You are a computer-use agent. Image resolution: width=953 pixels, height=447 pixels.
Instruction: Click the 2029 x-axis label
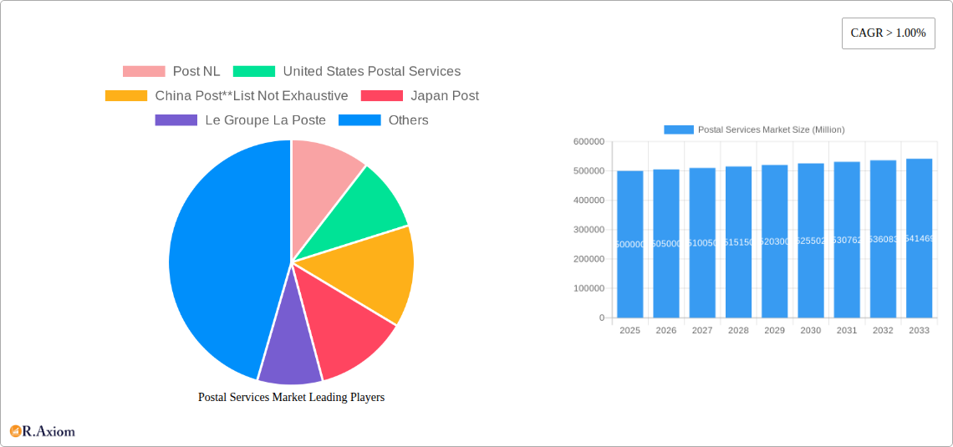coord(774,330)
